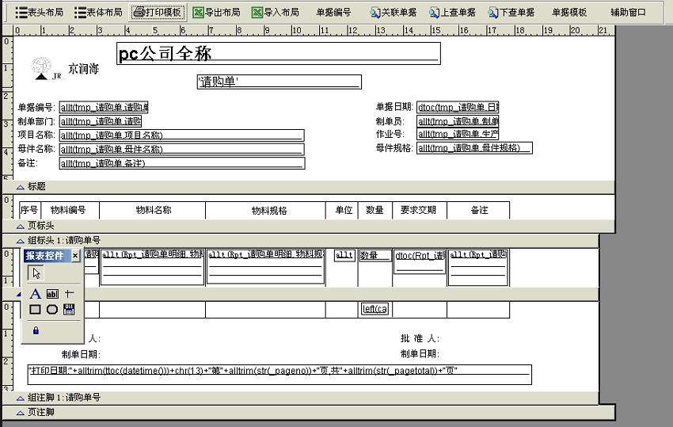Select the Line drawing tool
Screen dimensions: 673x427
[69, 294]
